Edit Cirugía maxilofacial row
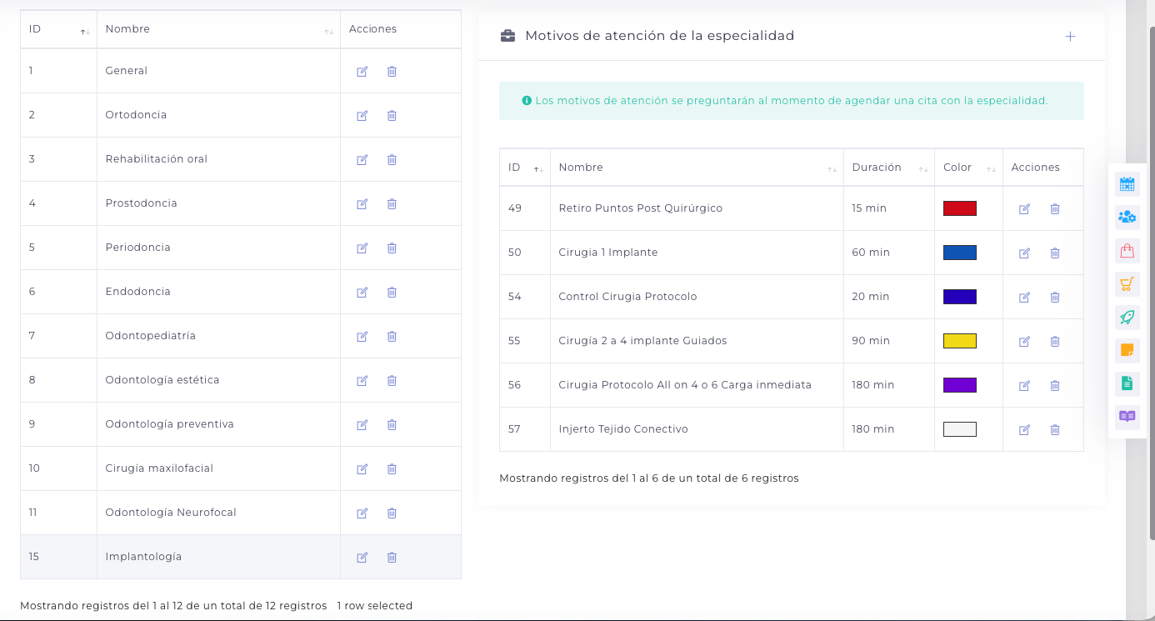Viewport: 1155px width, 621px height. point(362,469)
